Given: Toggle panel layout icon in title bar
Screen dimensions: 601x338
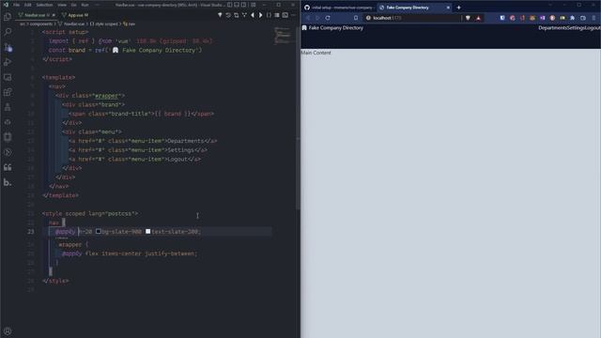Looking at the screenshot, I should (x=237, y=5).
